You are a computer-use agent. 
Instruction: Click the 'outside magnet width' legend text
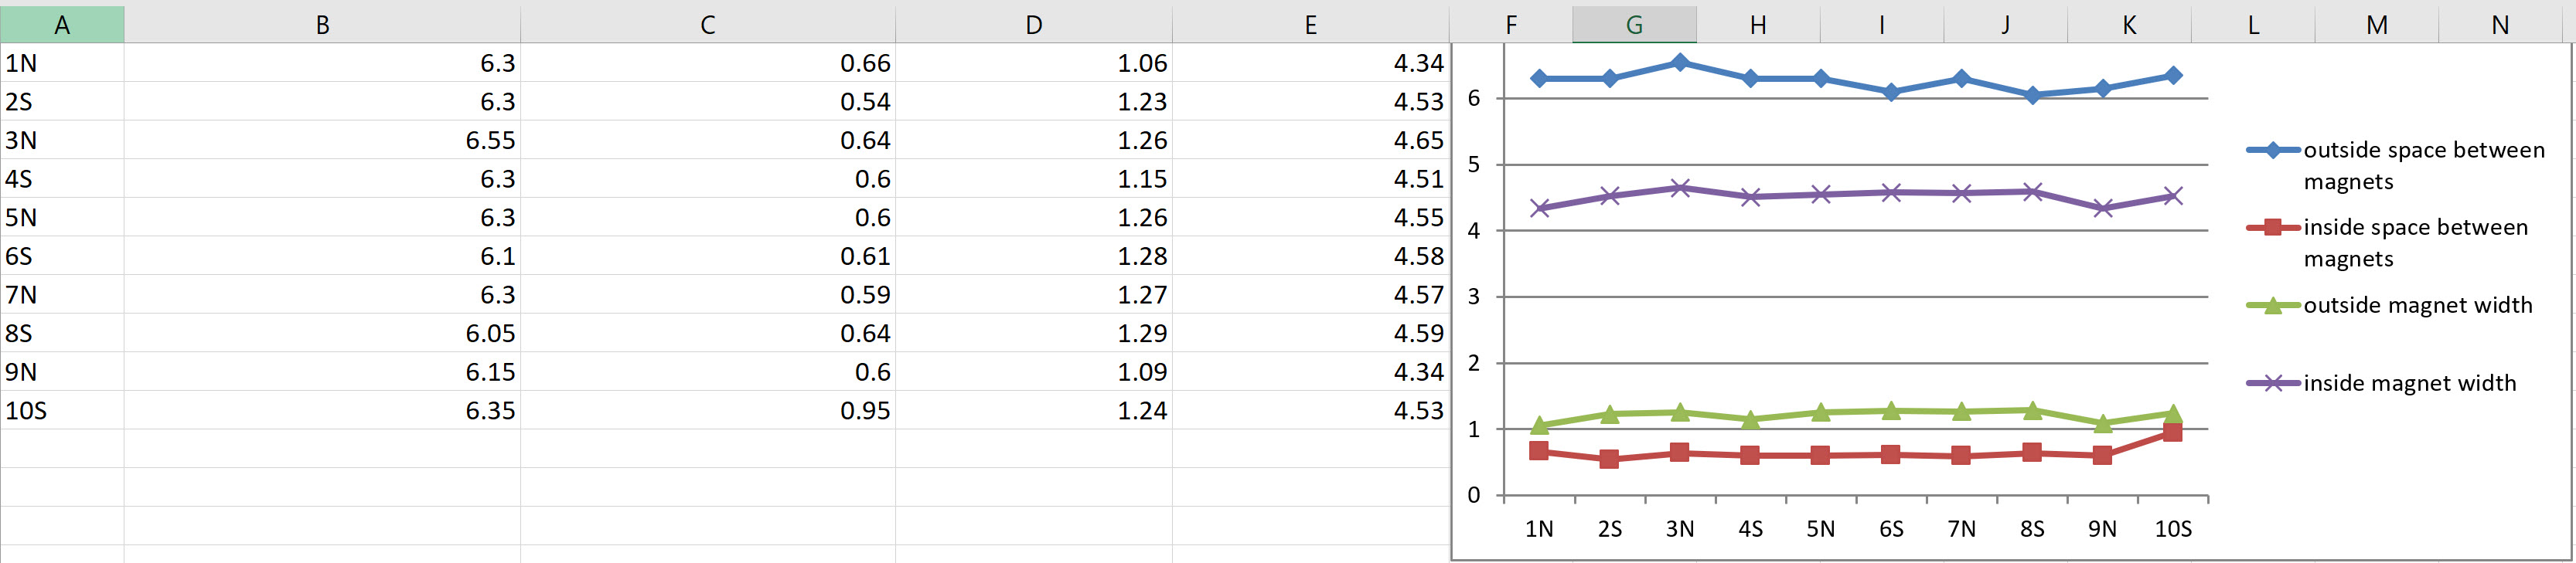2418,306
